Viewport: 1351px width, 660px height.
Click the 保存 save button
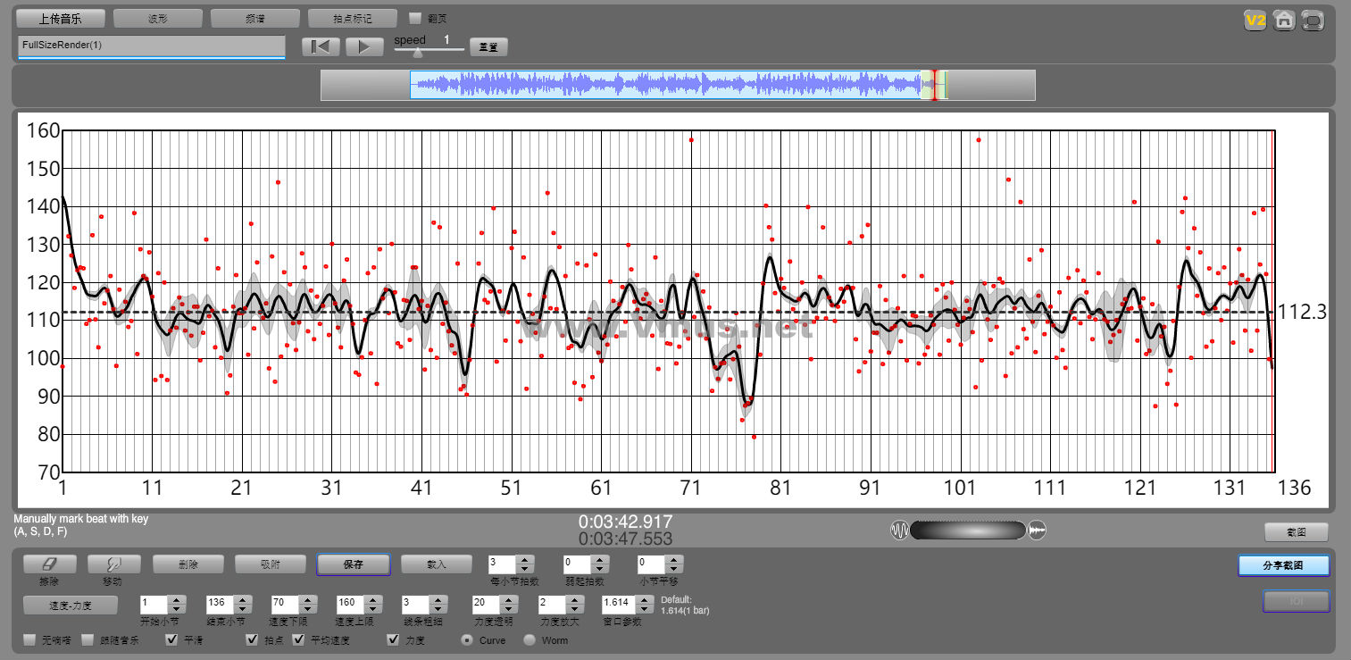(x=353, y=564)
